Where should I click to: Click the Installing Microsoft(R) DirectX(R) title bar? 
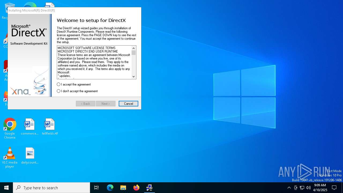pyautogui.click(x=74, y=10)
